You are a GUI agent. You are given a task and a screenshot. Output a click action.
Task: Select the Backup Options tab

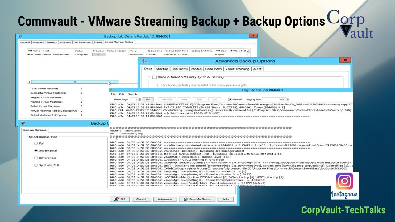click(35, 130)
